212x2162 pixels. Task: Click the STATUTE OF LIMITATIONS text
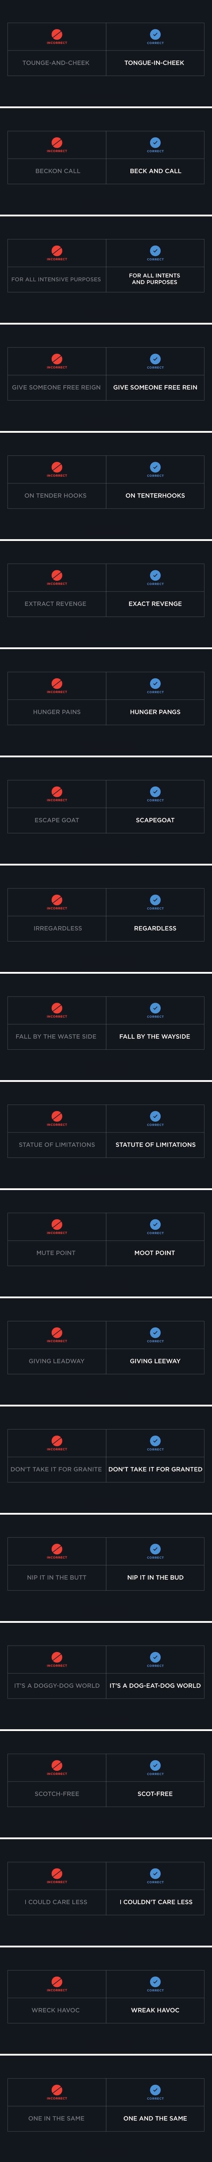coord(155,1145)
